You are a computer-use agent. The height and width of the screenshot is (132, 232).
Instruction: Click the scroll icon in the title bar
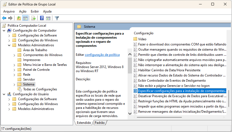click(x=5, y=4)
